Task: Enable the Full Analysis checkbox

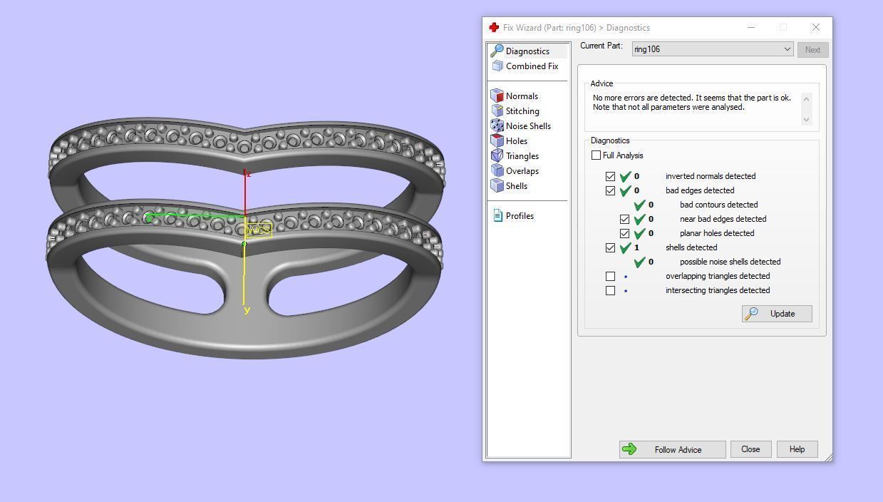Action: (596, 155)
